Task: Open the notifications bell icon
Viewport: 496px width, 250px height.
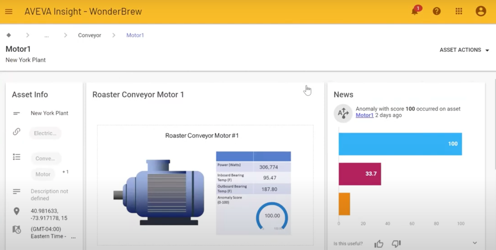Action: tap(415, 11)
